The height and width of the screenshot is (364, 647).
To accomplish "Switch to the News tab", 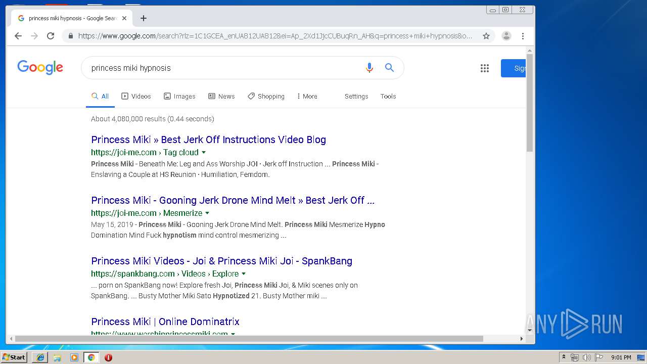I will click(x=221, y=96).
